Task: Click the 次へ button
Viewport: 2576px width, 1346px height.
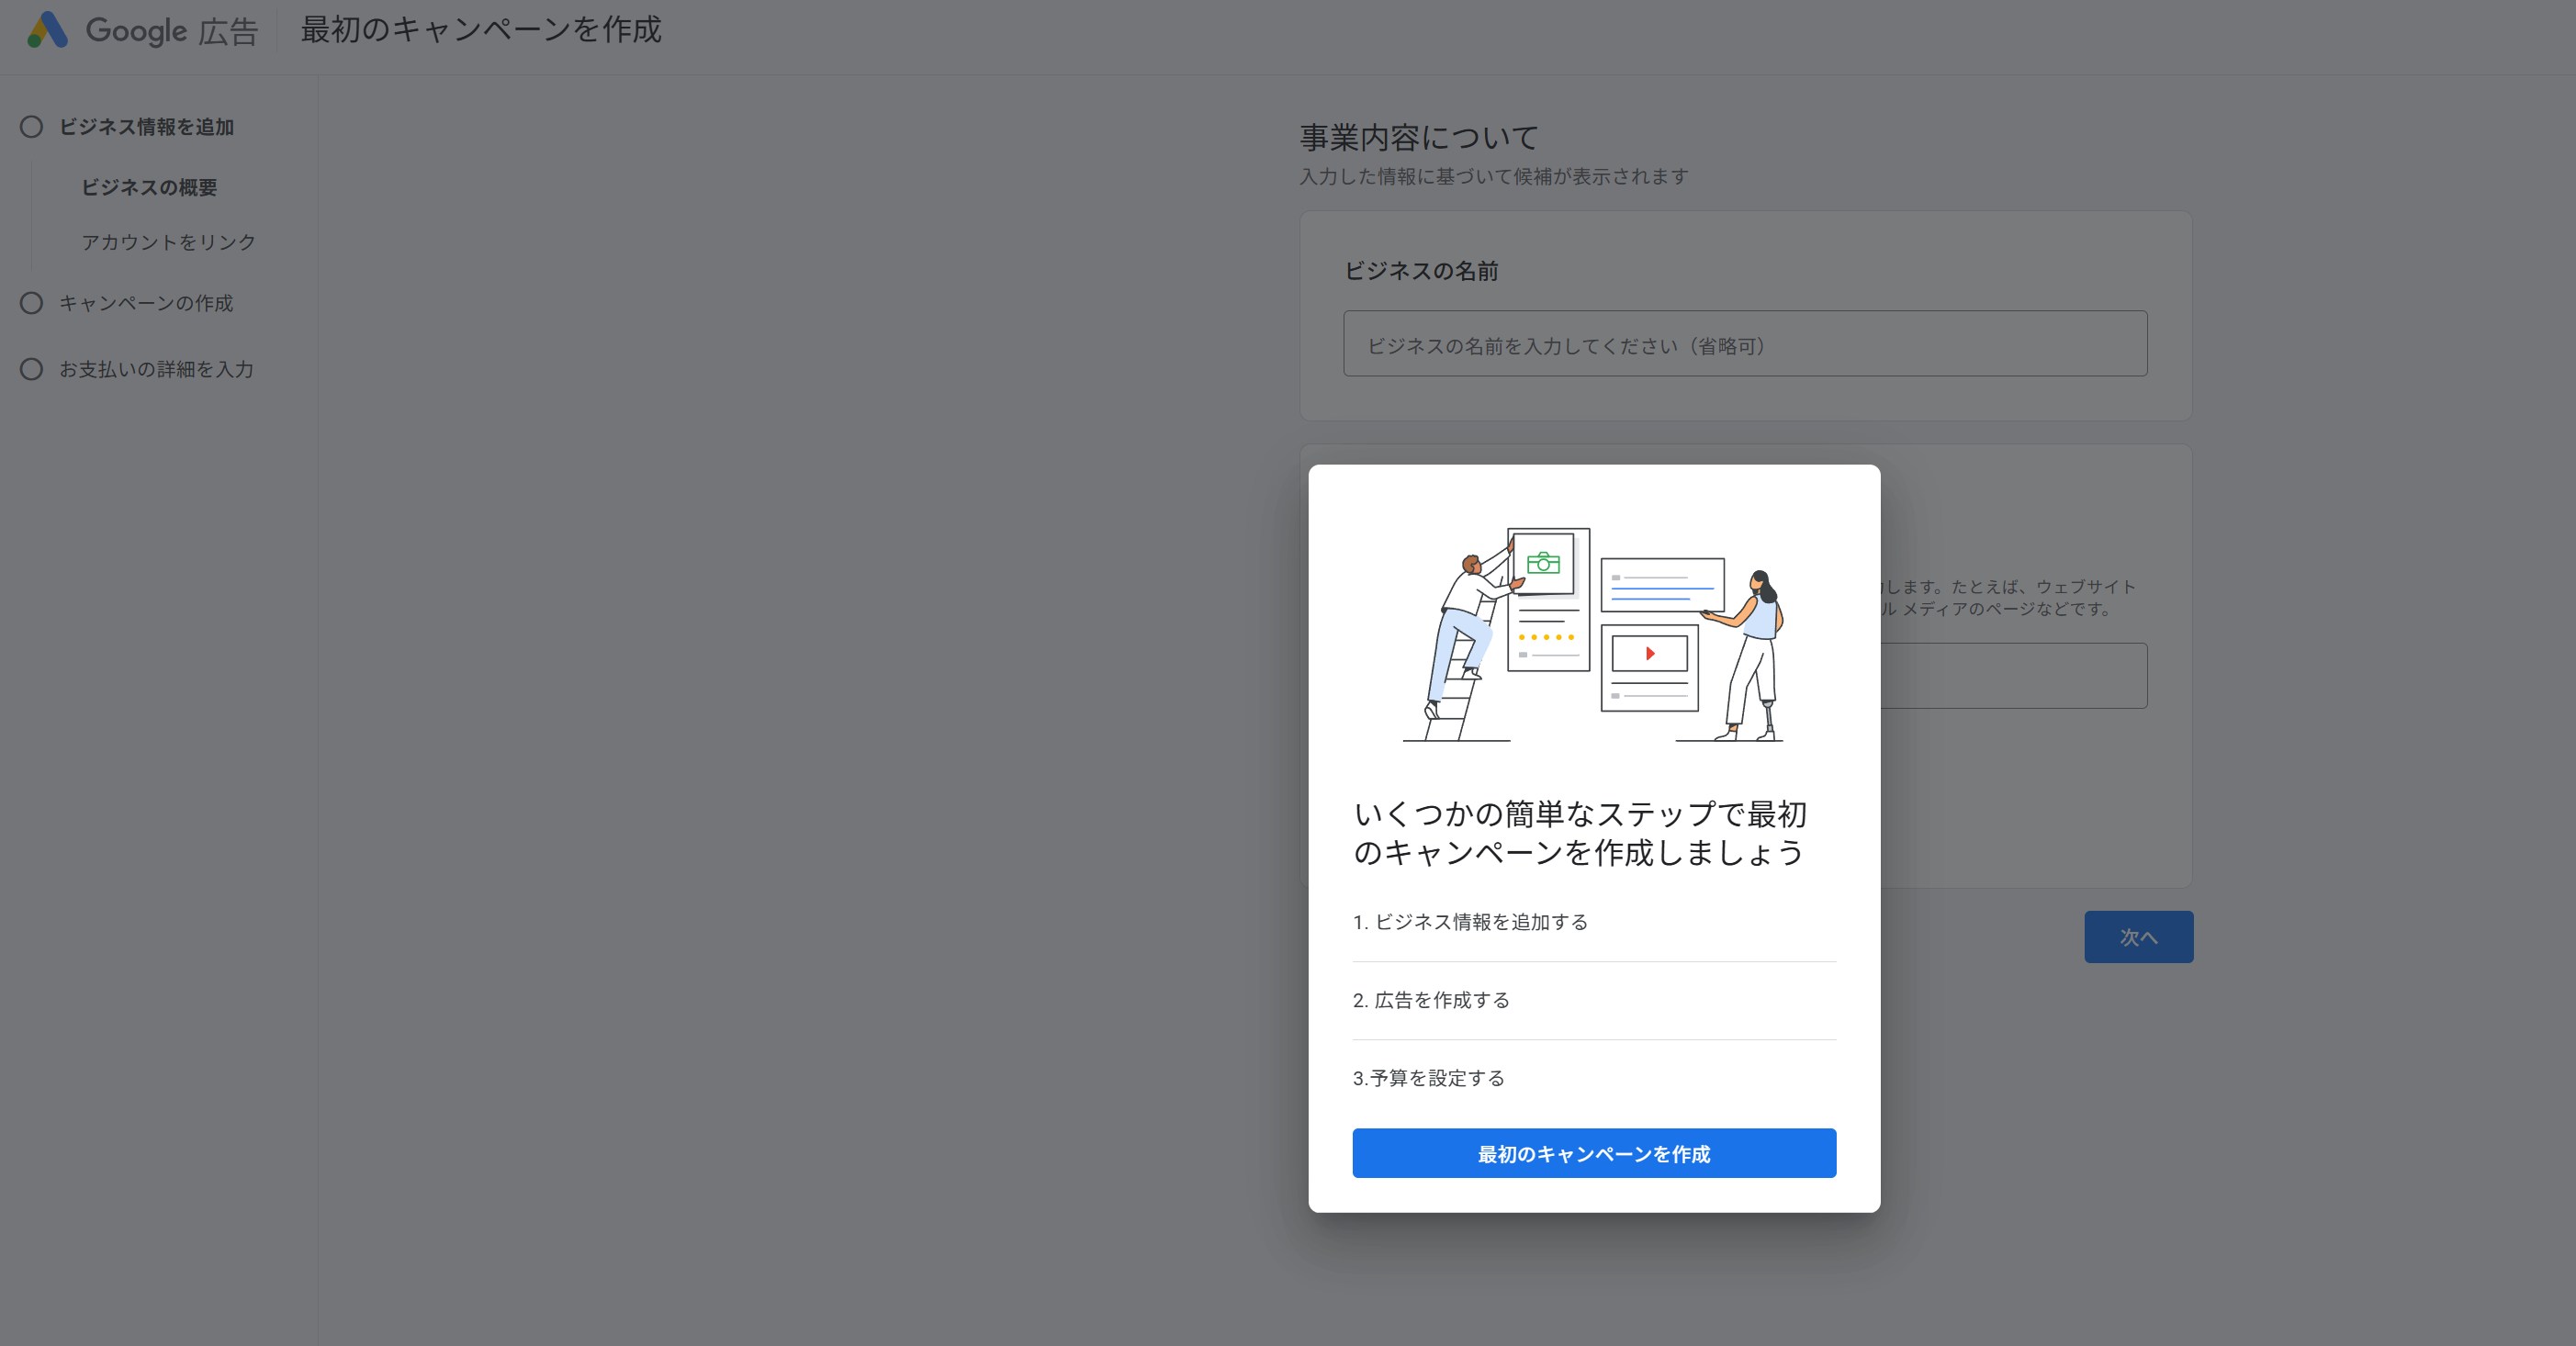Action: [2138, 937]
